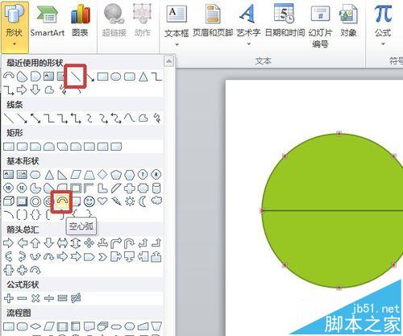Pick the hexagon in 基本形状
This screenshot has width=403, height=336.
coord(129,175)
